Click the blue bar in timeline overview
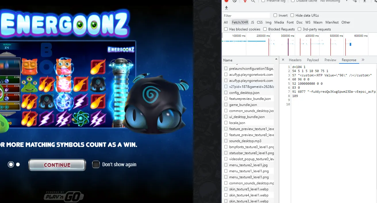Image resolution: width=377 pixels, height=203 pixels. click(x=351, y=44)
